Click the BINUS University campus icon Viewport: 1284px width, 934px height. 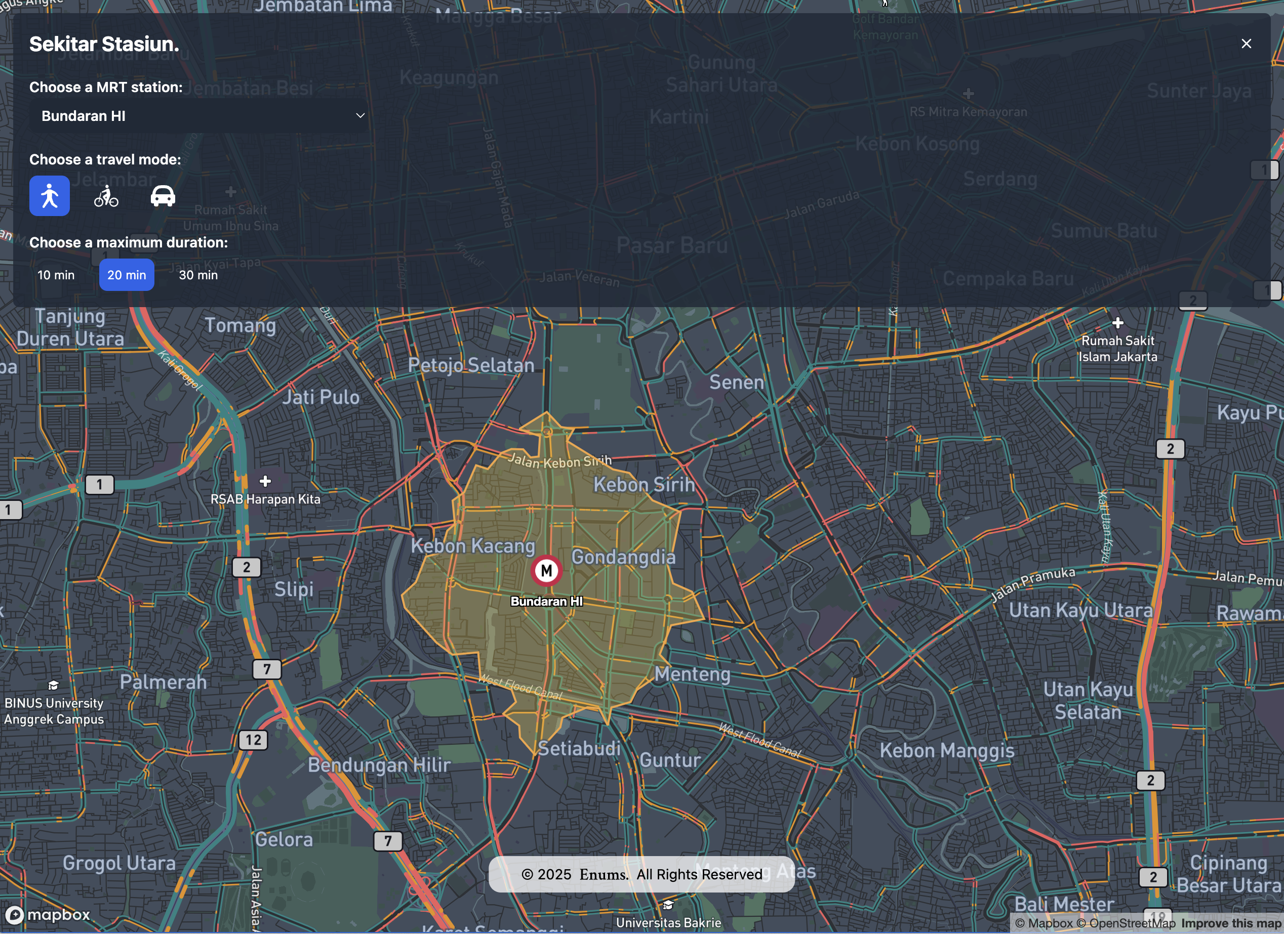[53, 686]
